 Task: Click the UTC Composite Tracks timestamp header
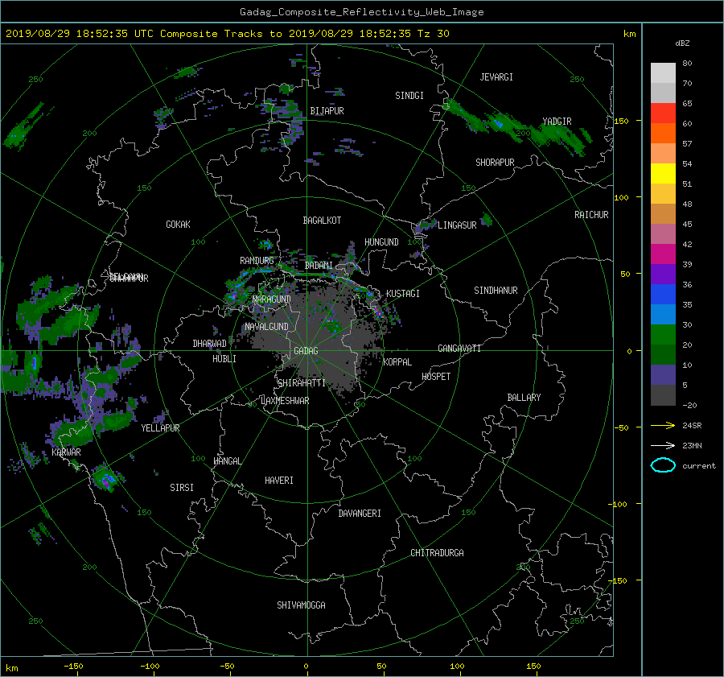click(x=227, y=34)
